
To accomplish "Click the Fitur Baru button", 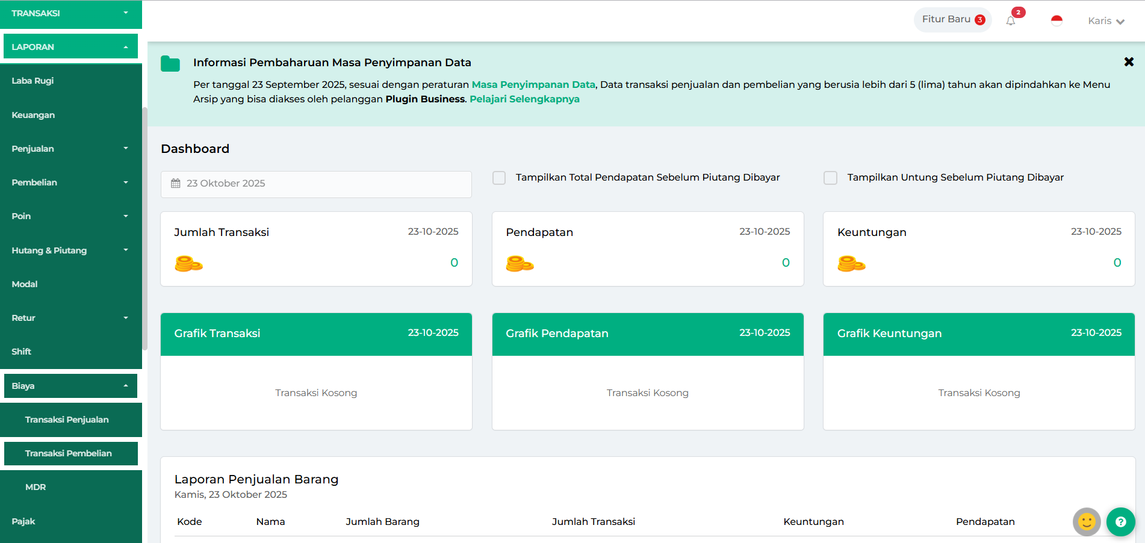I will pyautogui.click(x=952, y=20).
